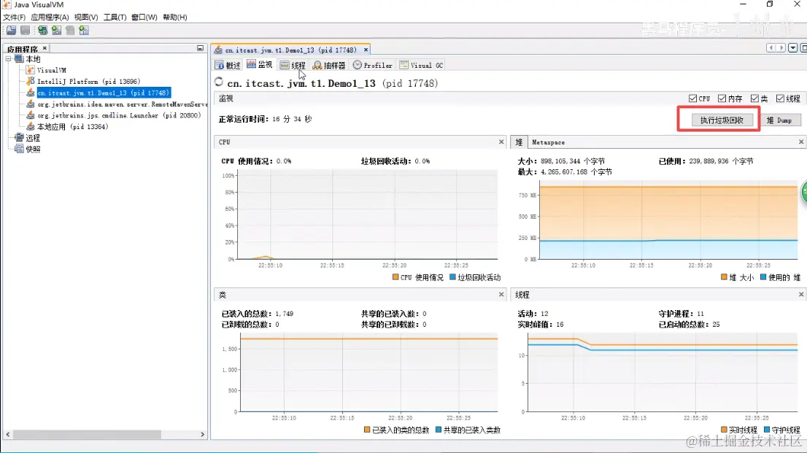Open the 视图(V) menu
807x453 pixels.
pyautogui.click(x=86, y=17)
